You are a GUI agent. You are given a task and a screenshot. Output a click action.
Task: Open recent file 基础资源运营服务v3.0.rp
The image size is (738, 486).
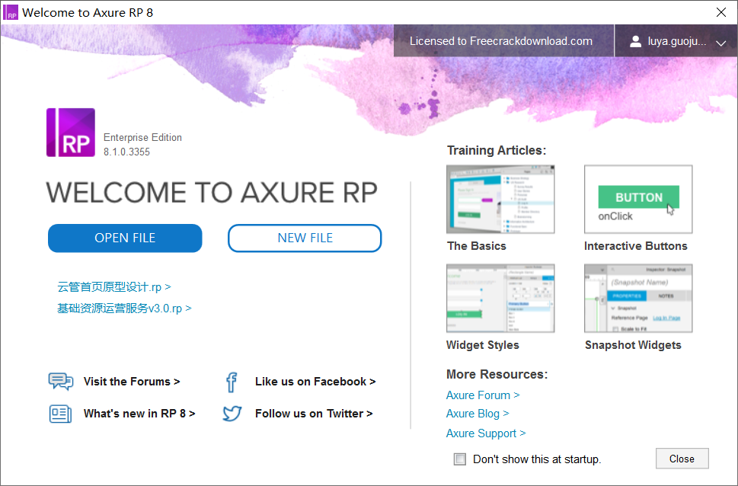click(x=124, y=308)
